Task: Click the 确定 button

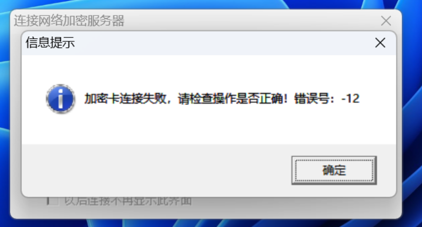Action: (x=334, y=170)
